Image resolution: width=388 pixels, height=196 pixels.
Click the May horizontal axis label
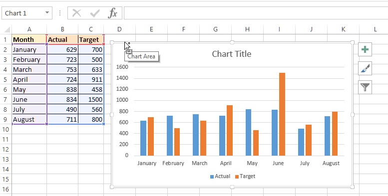point(252,163)
